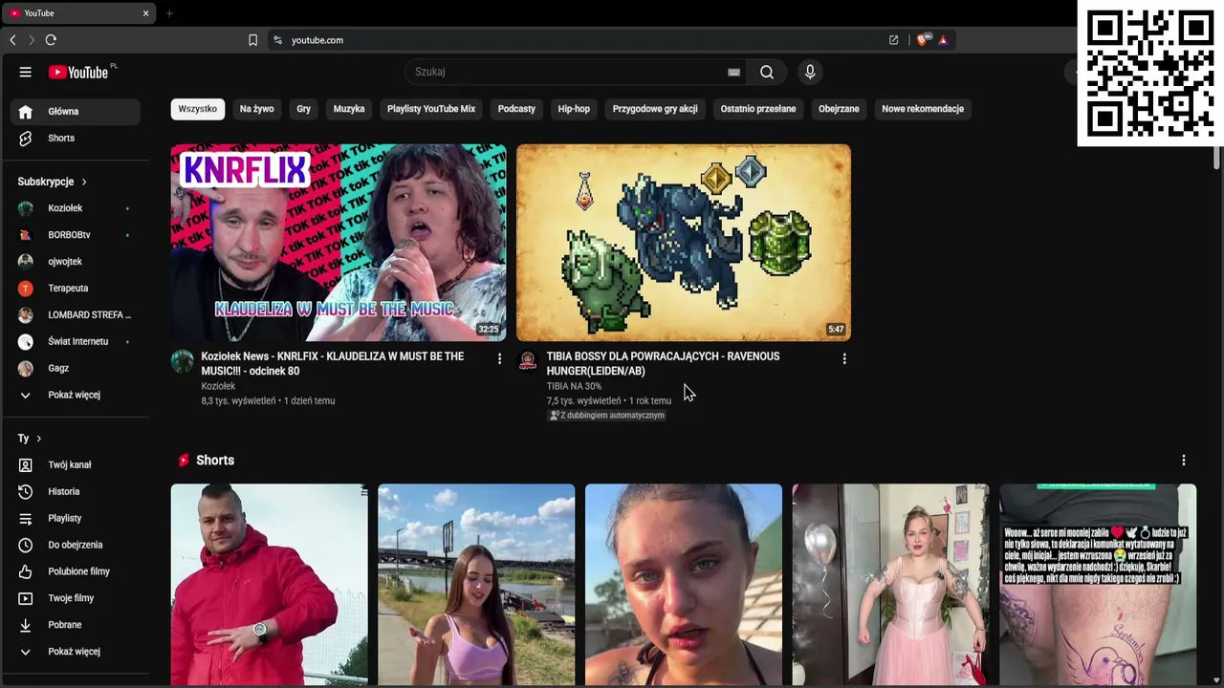Click the share icon in the address bar
Image resolution: width=1224 pixels, height=688 pixels.
pyautogui.click(x=893, y=40)
